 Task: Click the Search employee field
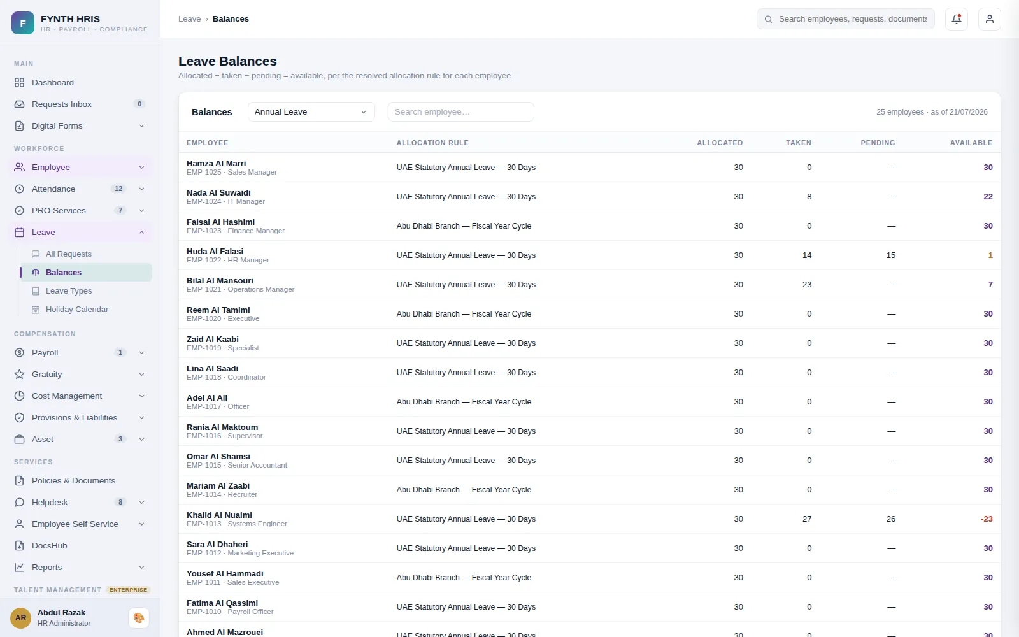461,112
